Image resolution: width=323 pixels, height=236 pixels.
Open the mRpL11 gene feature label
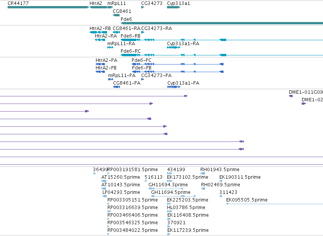click(x=117, y=3)
